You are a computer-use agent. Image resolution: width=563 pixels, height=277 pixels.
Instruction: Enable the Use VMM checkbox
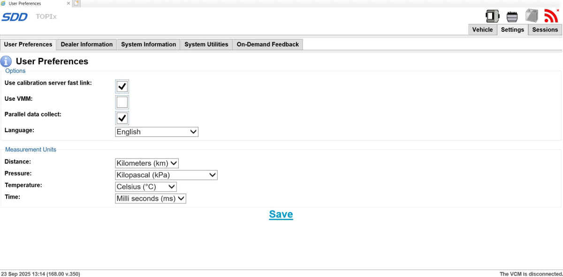tap(122, 102)
